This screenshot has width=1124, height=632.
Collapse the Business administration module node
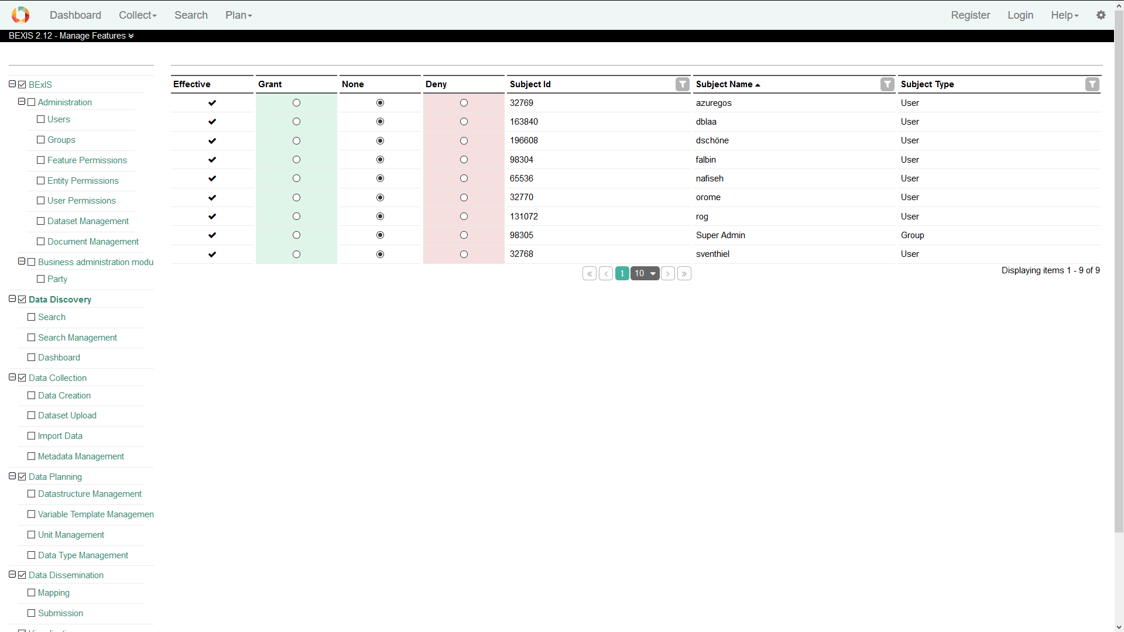point(22,262)
